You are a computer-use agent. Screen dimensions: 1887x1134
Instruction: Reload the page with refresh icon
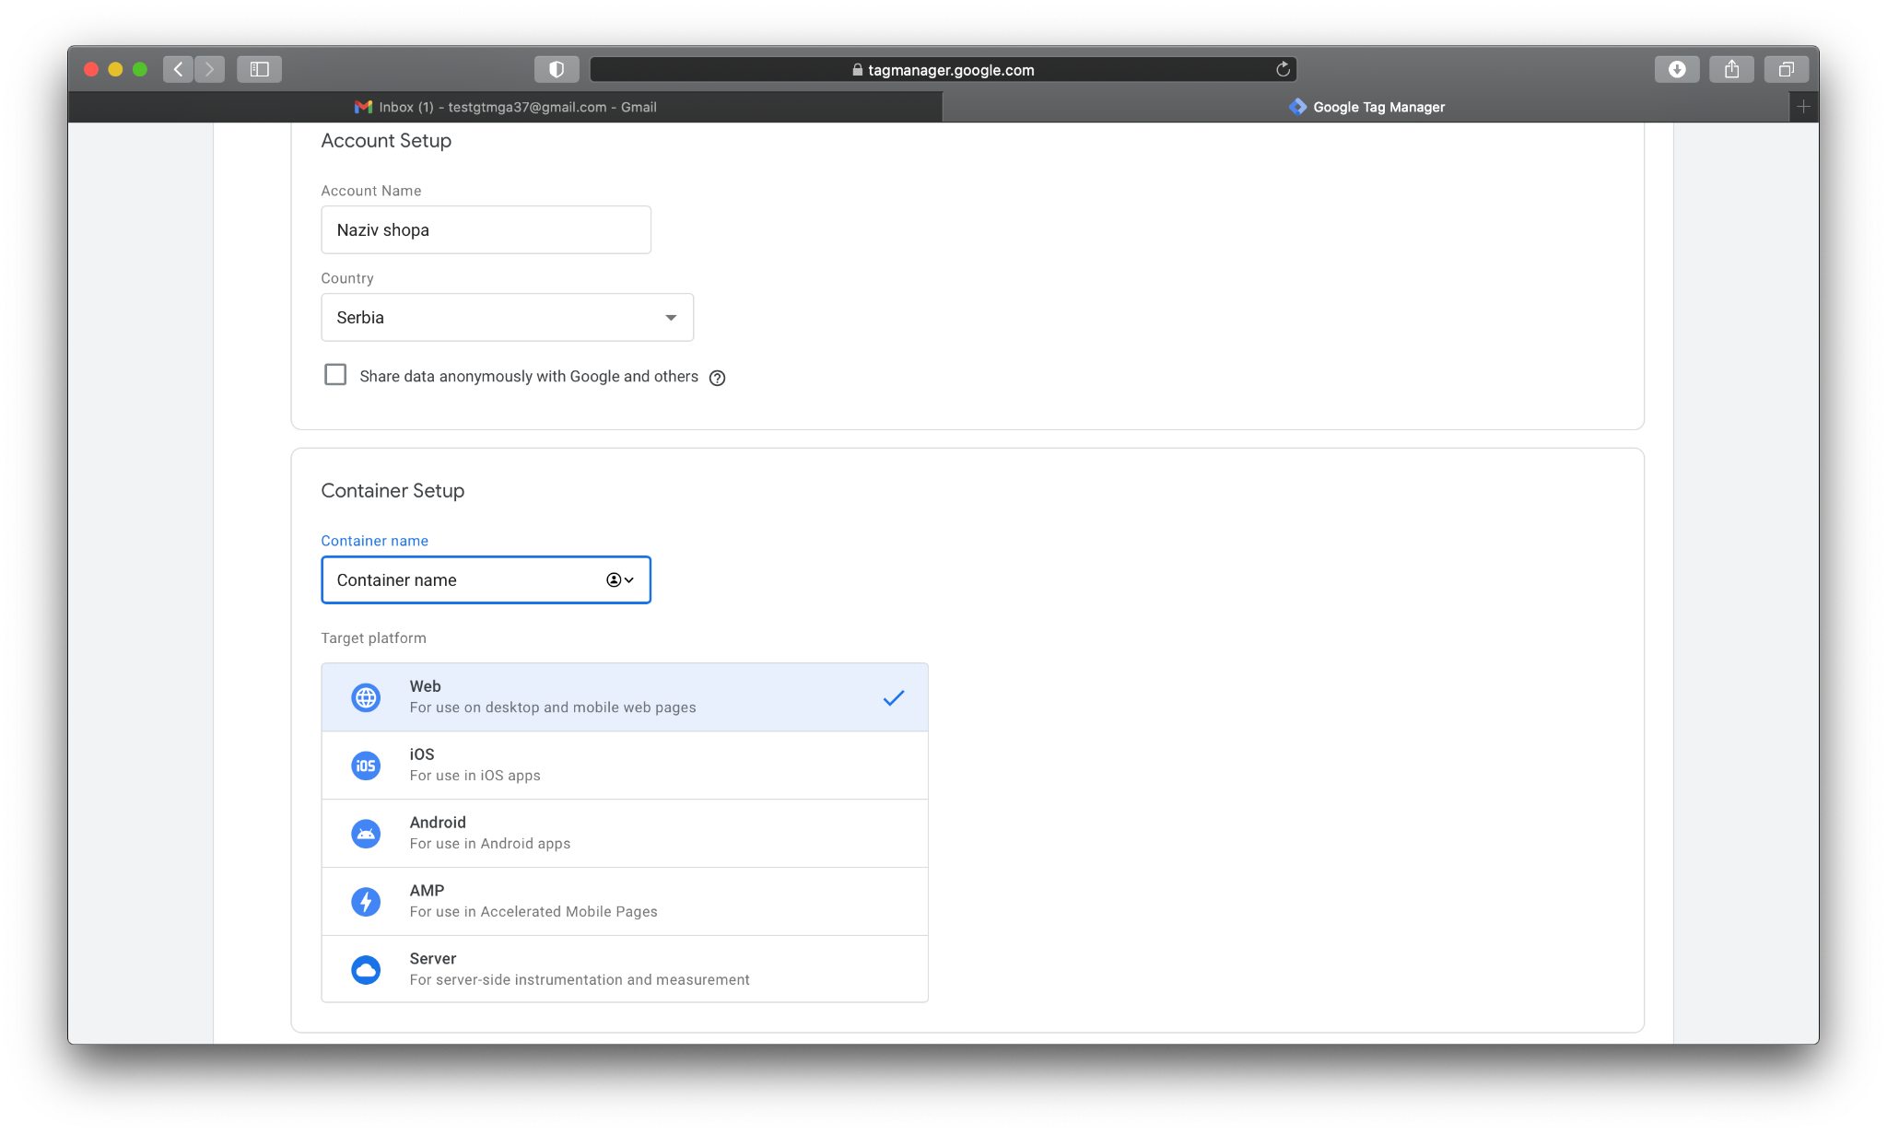click(1283, 69)
